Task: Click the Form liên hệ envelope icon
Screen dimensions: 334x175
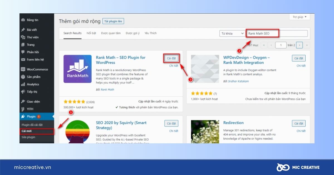Action: 23,59
